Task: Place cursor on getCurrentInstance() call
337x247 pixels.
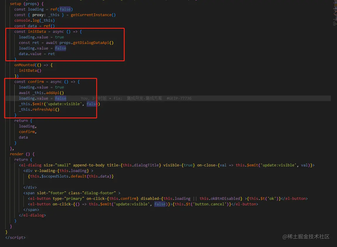Action: pyautogui.click(x=93, y=15)
